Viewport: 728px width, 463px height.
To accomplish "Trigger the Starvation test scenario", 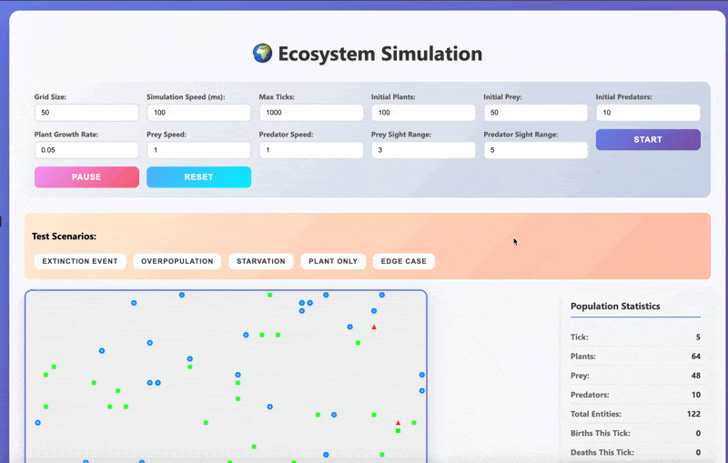I will [260, 261].
